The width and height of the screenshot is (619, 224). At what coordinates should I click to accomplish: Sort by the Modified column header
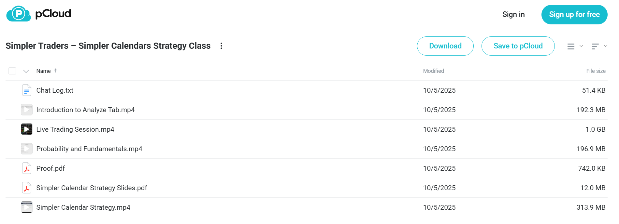click(434, 71)
